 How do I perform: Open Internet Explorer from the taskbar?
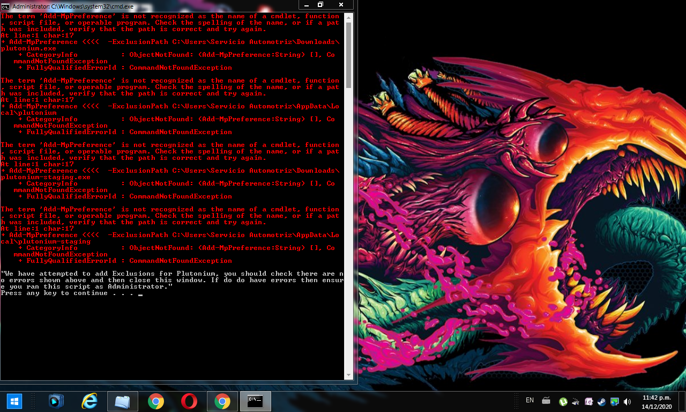[x=90, y=401]
